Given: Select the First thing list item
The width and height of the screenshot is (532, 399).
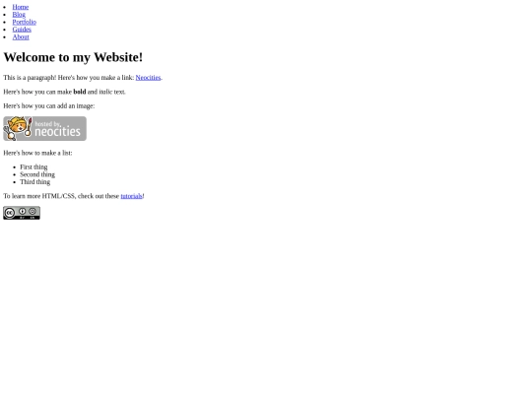Looking at the screenshot, I should point(33,166).
